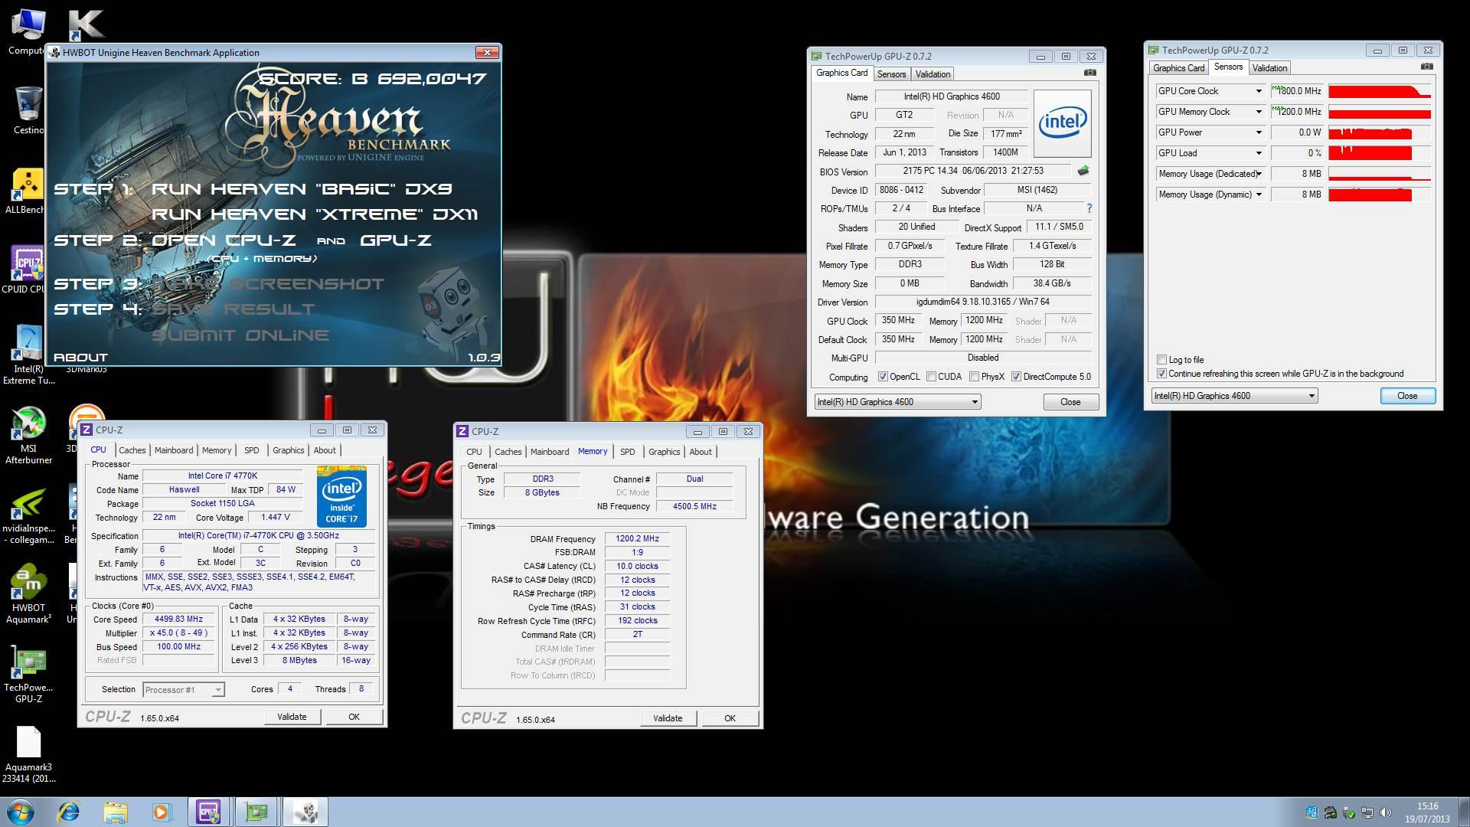Click OK in right CPU-Z Memory window
Image resolution: width=1470 pixels, height=827 pixels.
pos(730,718)
